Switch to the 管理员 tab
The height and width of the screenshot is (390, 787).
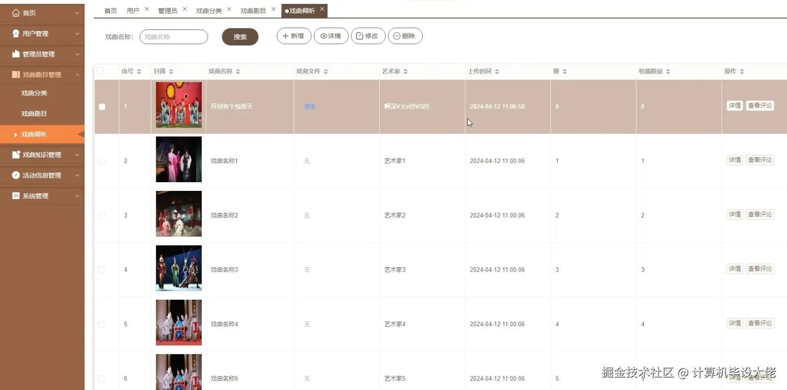click(x=168, y=11)
